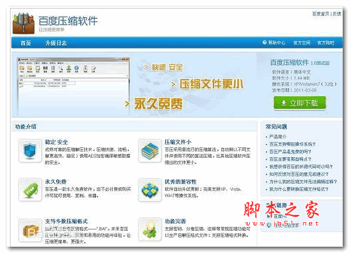Click the green 立即下载 button

(300, 103)
